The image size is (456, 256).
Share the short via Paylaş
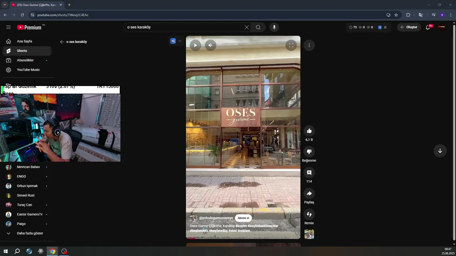click(x=309, y=193)
